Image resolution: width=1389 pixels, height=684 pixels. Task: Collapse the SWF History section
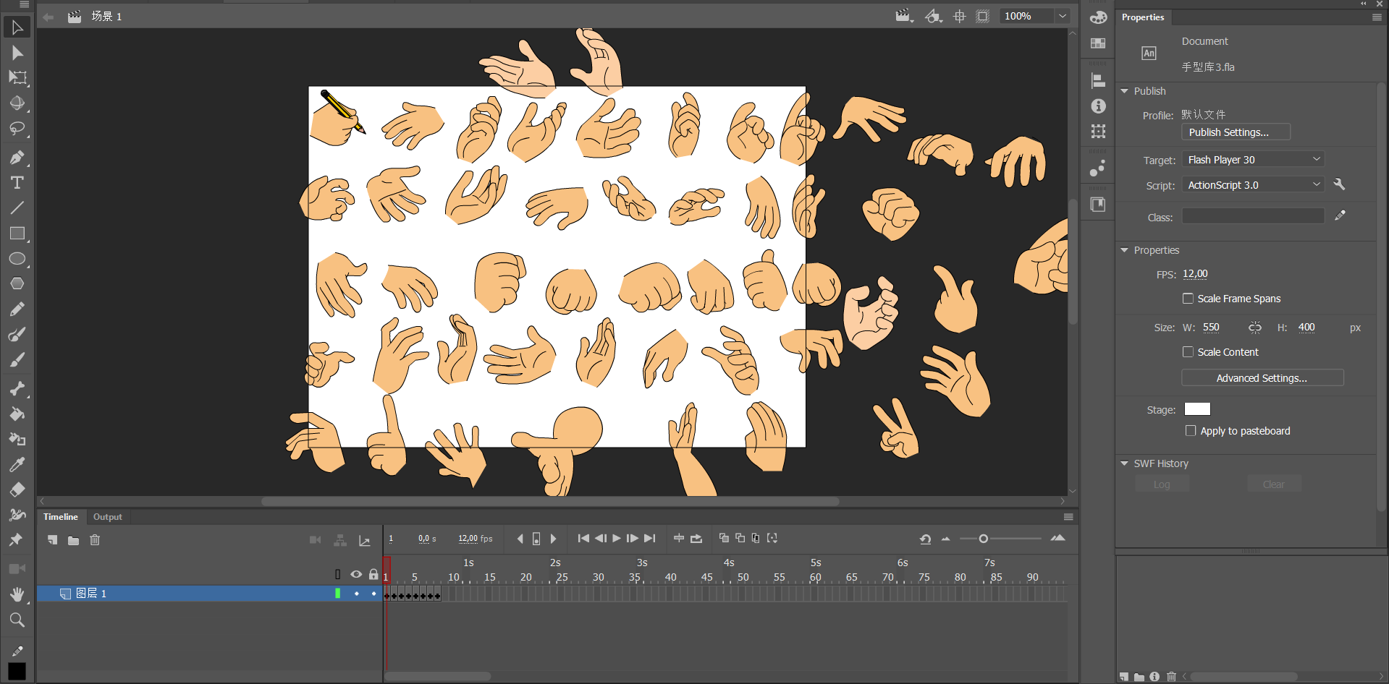click(1124, 463)
